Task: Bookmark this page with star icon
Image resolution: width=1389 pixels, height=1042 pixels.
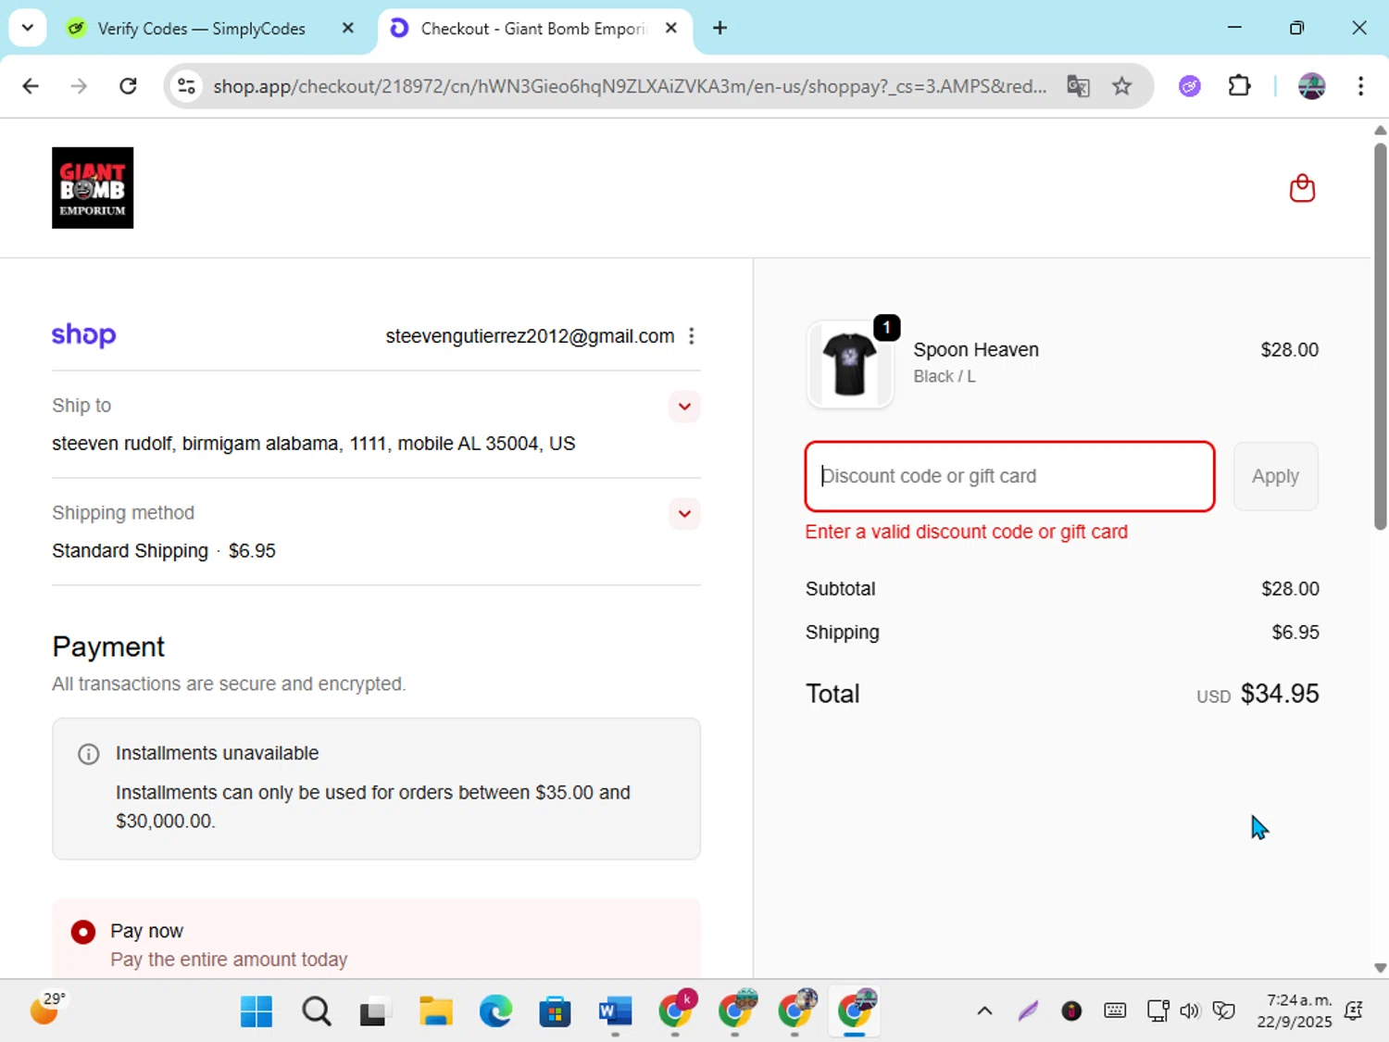Action: click(x=1122, y=86)
